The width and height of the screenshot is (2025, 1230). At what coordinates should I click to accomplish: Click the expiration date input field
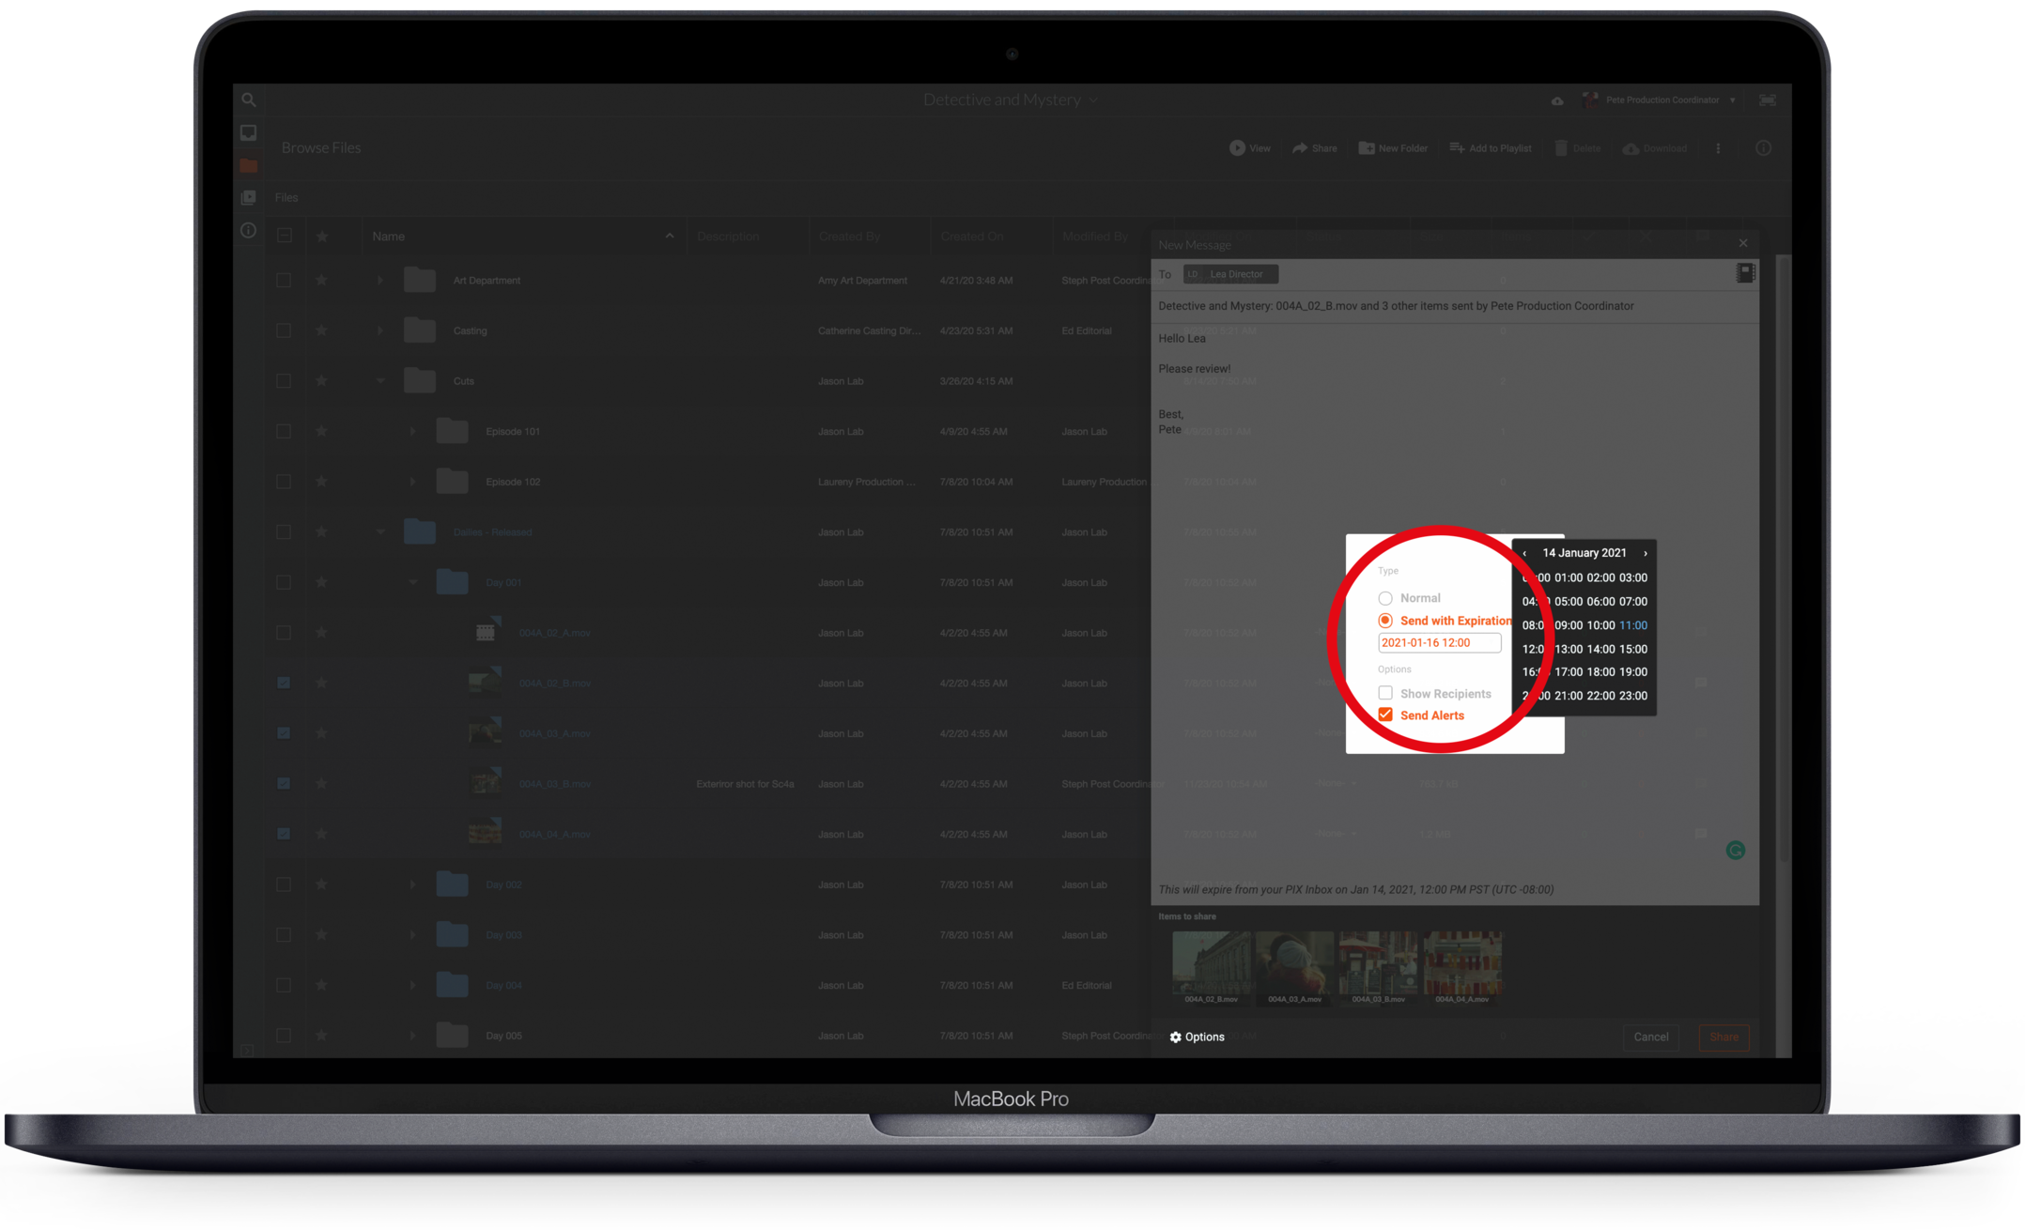point(1439,643)
